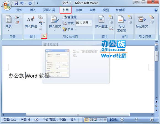Image resolution: width=160 pixels, height=124 pixels.
Task: Go to the 视图 tab
Action: tap(106, 10)
